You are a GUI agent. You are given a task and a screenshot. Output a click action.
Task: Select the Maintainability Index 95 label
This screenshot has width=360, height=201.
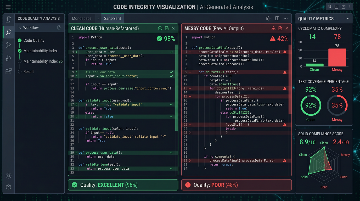click(x=43, y=61)
